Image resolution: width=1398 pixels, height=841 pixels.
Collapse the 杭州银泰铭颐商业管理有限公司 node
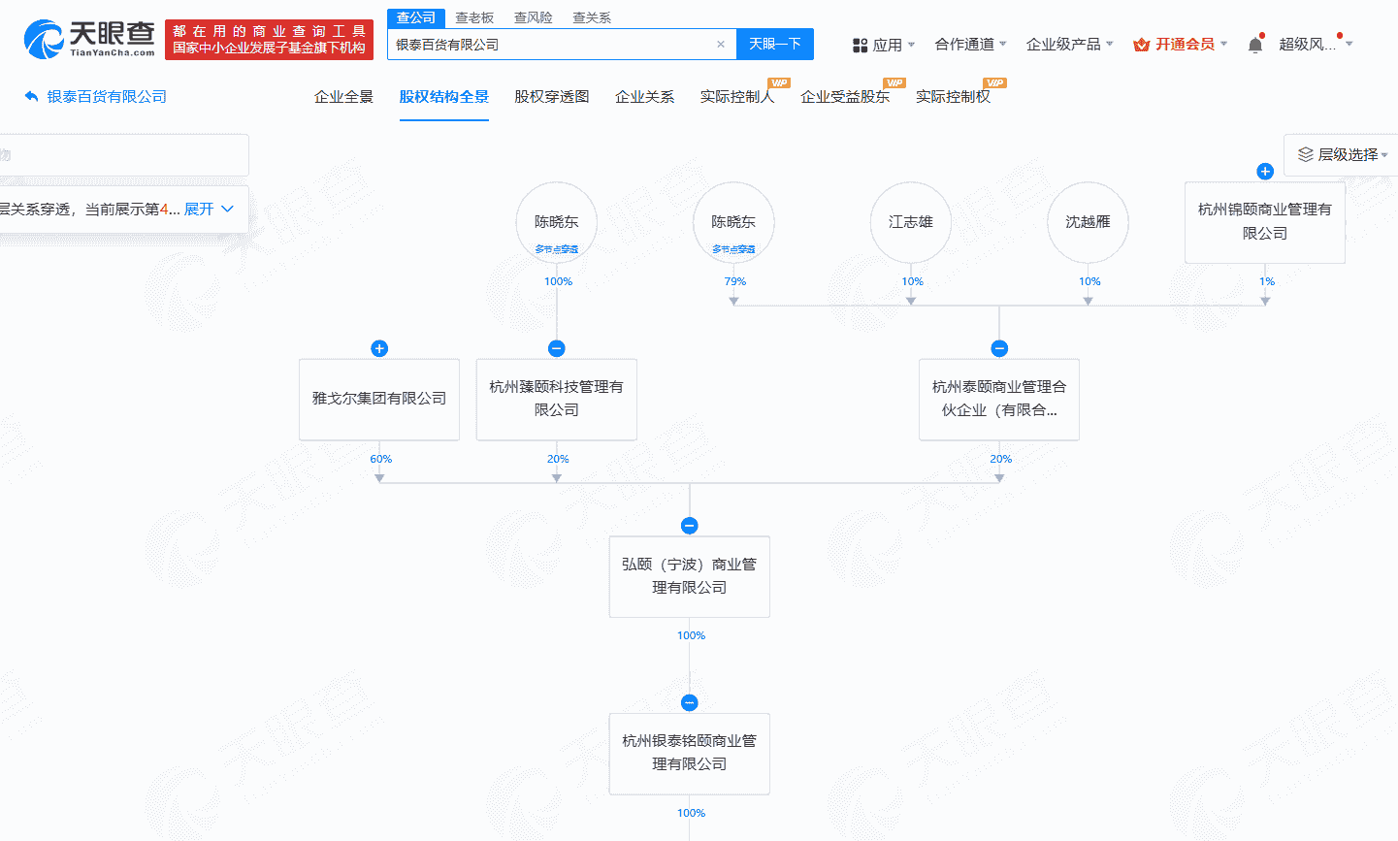point(690,703)
